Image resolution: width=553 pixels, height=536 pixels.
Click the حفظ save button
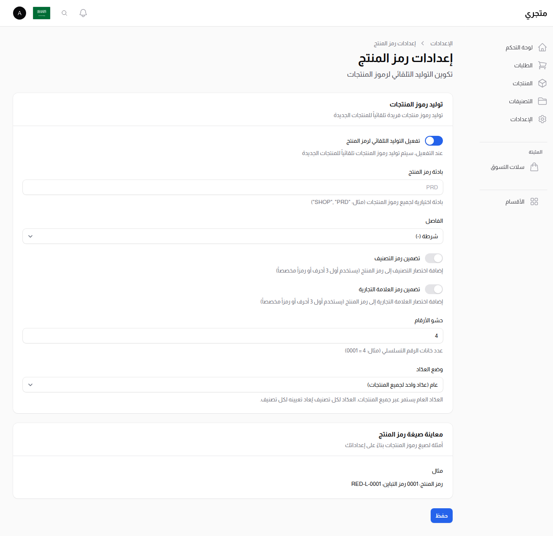tap(441, 515)
